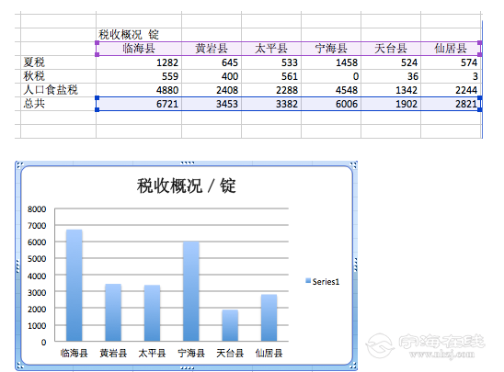Click the 宁海县 bar in chart

tap(191, 291)
